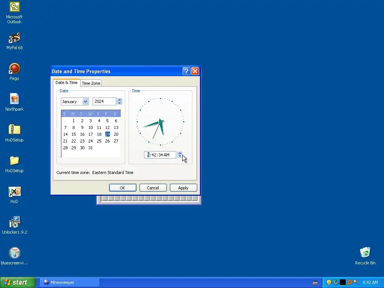Click the Minesweeper taskbar button
Screen dimensions: 384x288
(69, 282)
